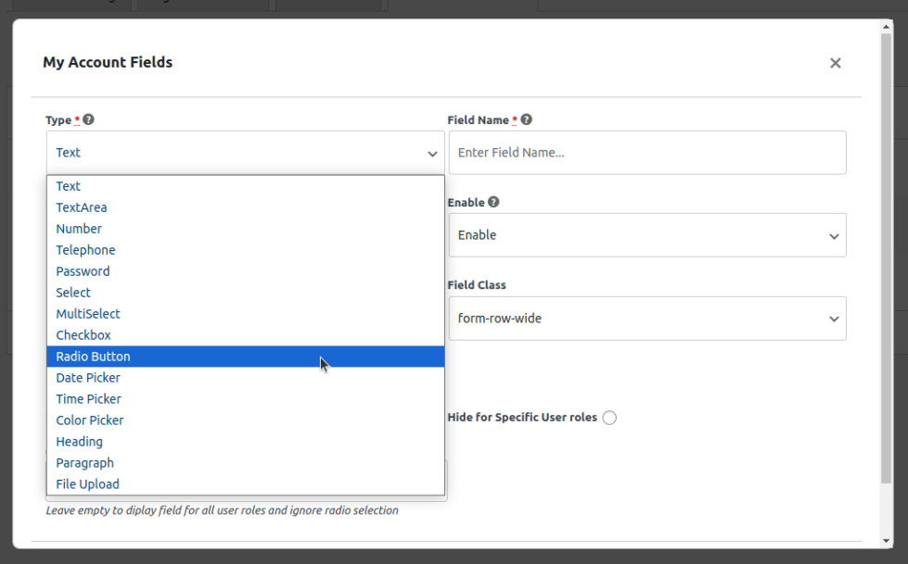Image resolution: width=908 pixels, height=564 pixels.
Task: Pick the Telephone field type
Action: [85, 250]
